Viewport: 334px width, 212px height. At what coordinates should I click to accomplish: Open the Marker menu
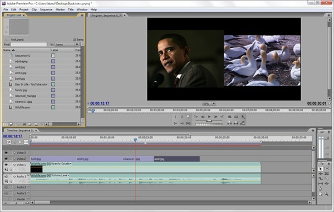click(x=60, y=9)
